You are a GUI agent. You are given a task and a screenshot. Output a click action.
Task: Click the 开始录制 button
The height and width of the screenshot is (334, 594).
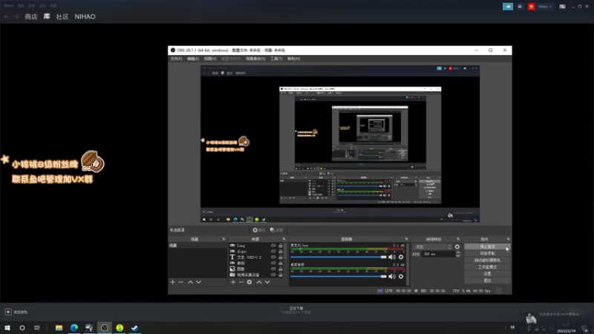click(x=487, y=253)
